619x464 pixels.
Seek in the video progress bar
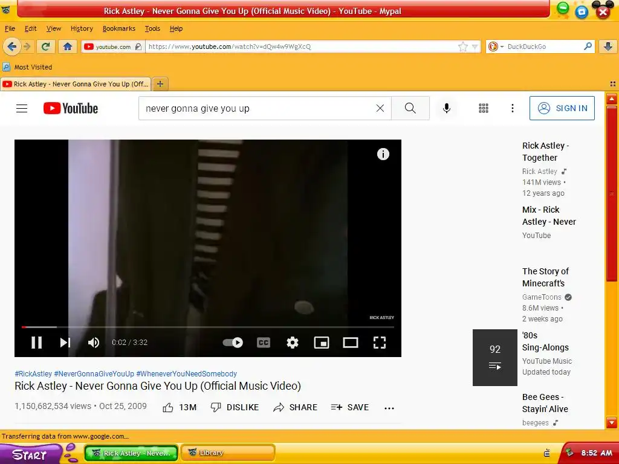[208, 327]
